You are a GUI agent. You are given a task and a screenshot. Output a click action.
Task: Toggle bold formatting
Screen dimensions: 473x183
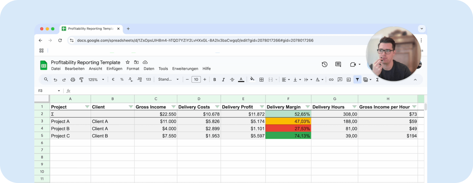coord(215,80)
